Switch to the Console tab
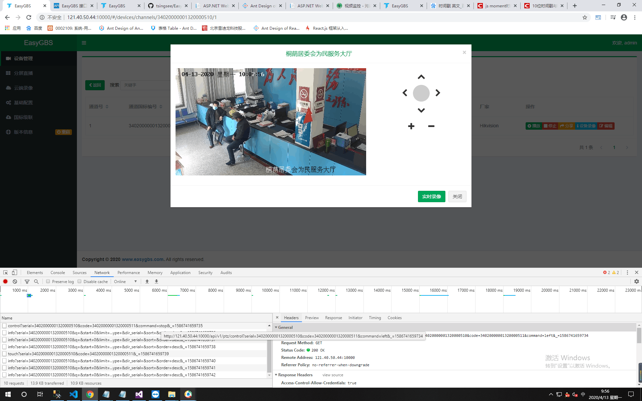The width and height of the screenshot is (642, 401). [x=58, y=273]
